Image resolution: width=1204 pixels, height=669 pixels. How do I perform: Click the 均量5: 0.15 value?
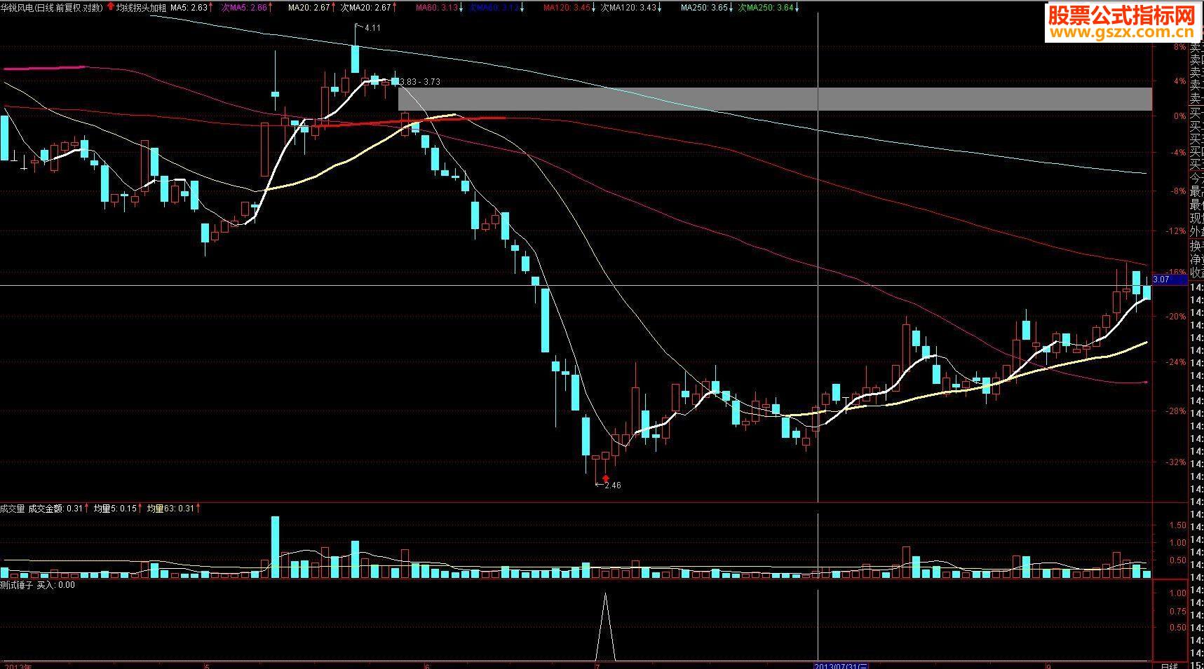coord(115,509)
